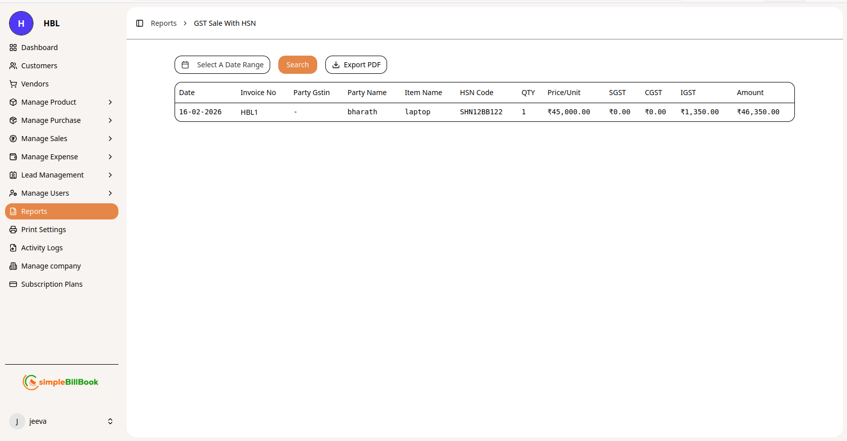Click the sidebar collapse panel icon

click(x=140, y=23)
